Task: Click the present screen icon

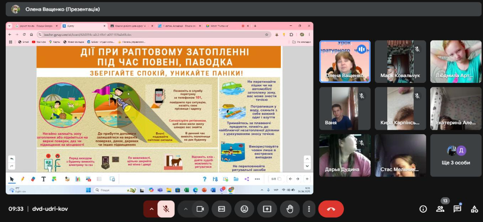Action: (267, 209)
